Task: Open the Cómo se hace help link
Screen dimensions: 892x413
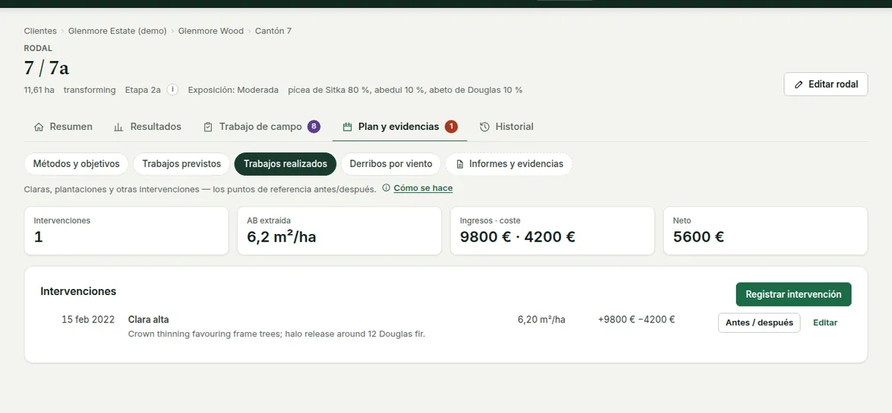Action: 423,188
